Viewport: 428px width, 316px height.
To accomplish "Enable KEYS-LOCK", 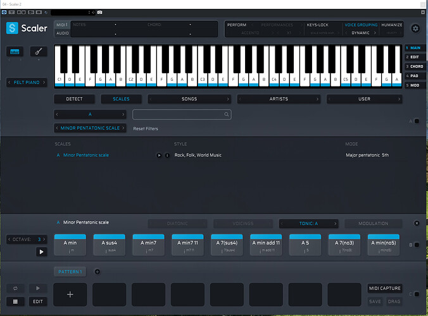I will (x=317, y=25).
